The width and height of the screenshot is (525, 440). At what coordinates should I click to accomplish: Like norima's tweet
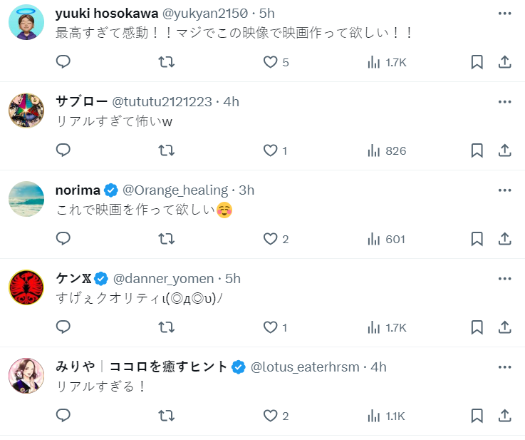(x=271, y=239)
